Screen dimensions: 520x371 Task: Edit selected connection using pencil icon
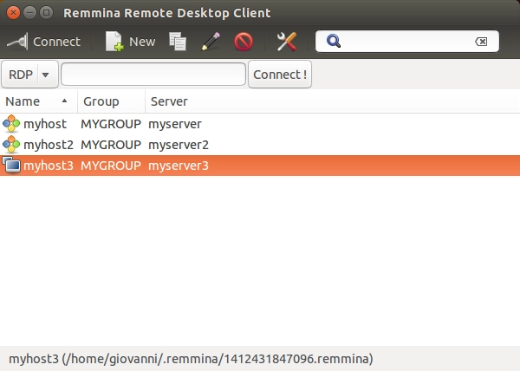coord(211,42)
